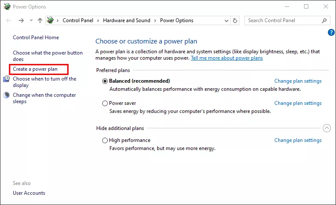Select the Balanced (recommended) radio button
This screenshot has height=205, width=336.
coord(105,81)
